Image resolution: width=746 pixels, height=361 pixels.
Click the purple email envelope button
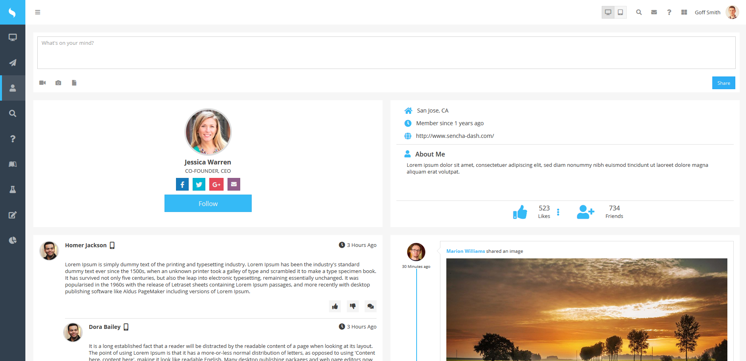234,184
